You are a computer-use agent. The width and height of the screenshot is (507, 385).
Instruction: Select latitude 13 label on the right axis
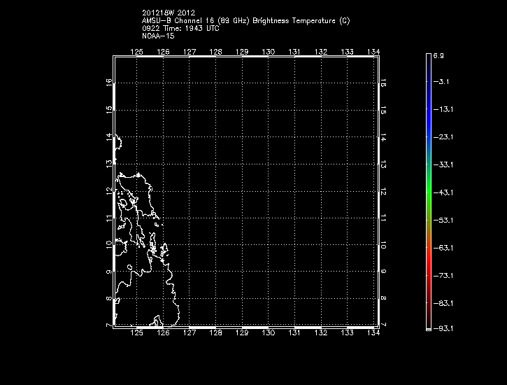tap(384, 164)
